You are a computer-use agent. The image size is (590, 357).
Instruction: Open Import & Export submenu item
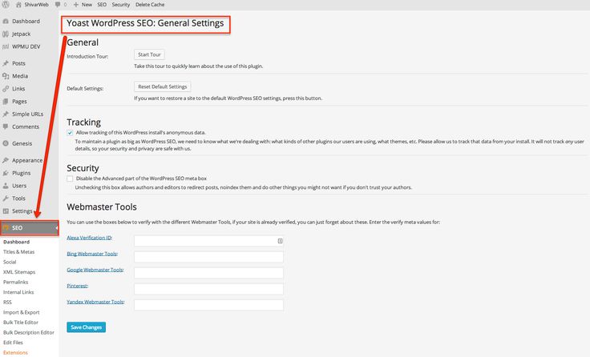tap(22, 312)
